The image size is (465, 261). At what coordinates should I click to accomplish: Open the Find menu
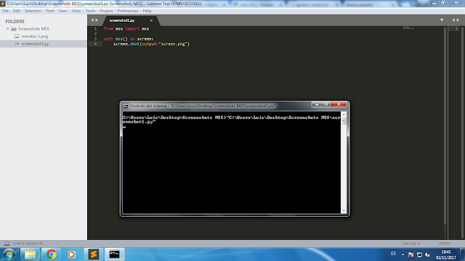[x=50, y=11]
